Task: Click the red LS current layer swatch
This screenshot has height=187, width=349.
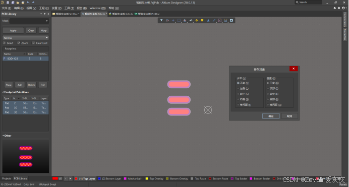Action: tap(55, 178)
